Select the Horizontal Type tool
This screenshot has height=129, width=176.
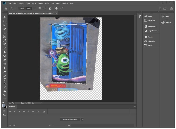pyautogui.click(x=5, y=79)
